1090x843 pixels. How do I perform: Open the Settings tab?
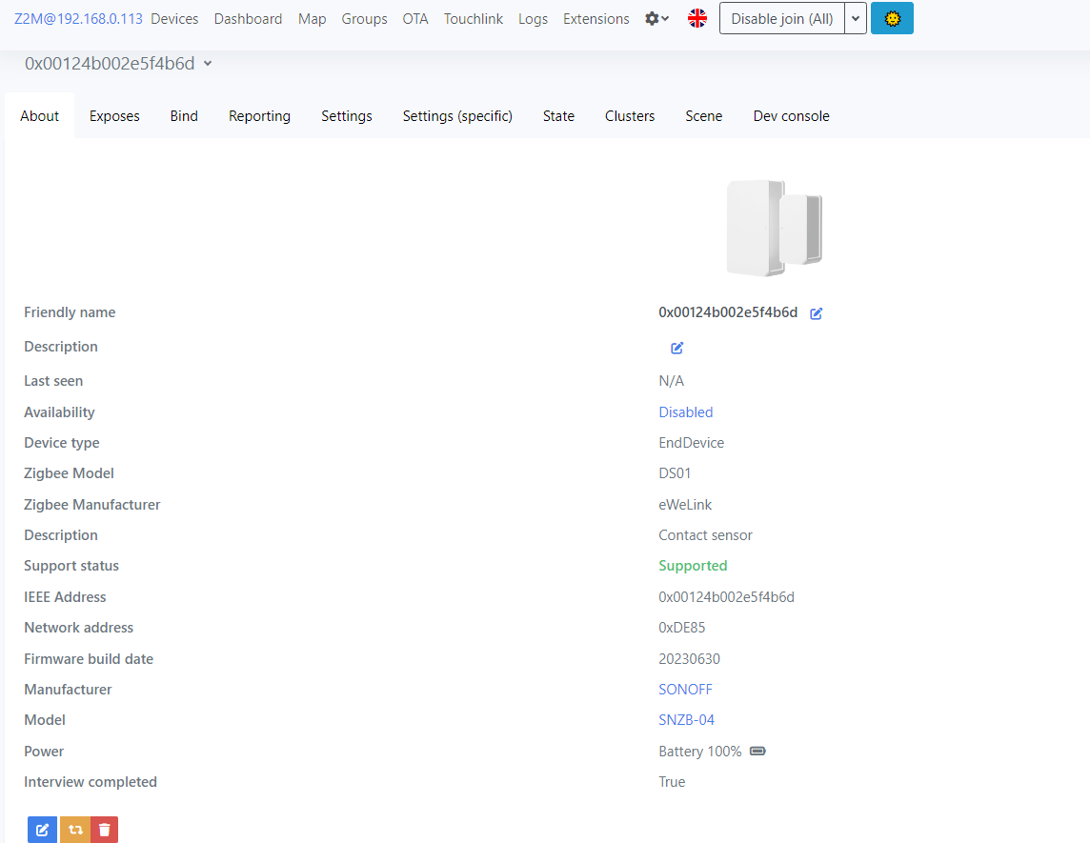pos(346,116)
